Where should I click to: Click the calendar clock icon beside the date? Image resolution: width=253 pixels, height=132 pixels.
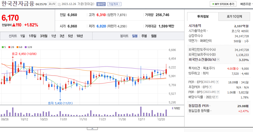[x=59, y=4]
